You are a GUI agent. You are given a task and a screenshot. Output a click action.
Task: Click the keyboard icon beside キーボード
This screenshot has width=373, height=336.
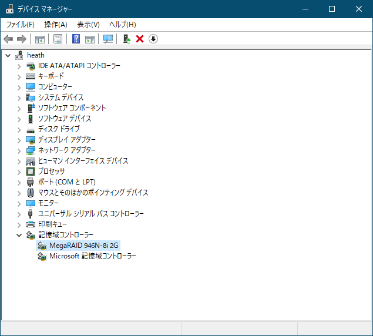[x=31, y=76]
